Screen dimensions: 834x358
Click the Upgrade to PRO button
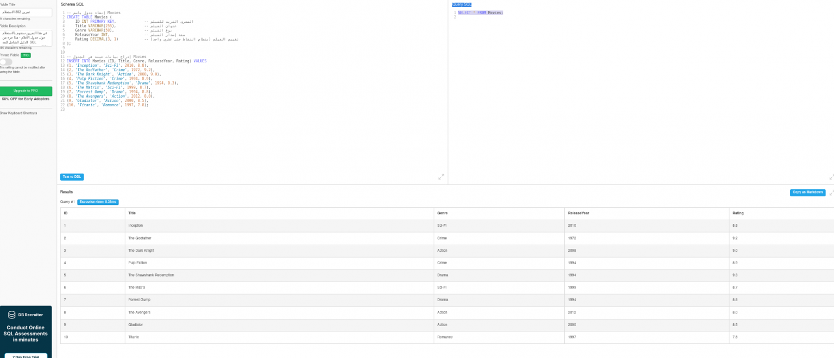26,91
